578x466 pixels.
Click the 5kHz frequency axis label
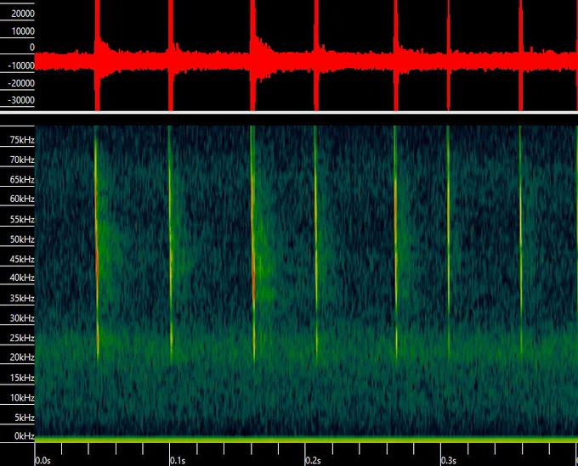[25, 418]
